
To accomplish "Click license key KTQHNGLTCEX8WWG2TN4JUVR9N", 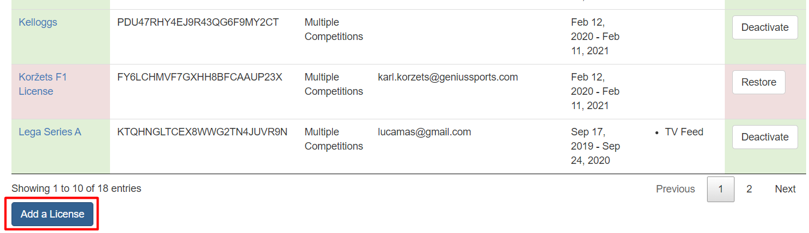I will click(202, 132).
